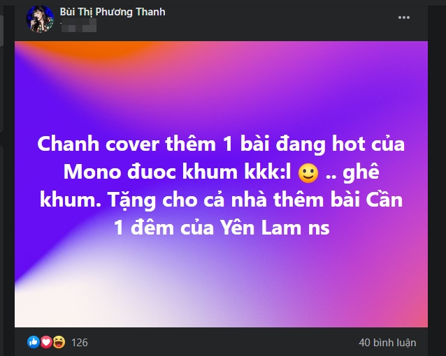The width and height of the screenshot is (446, 356).
Task: Click the word "ghê" after the emoji
Action: [361, 173]
